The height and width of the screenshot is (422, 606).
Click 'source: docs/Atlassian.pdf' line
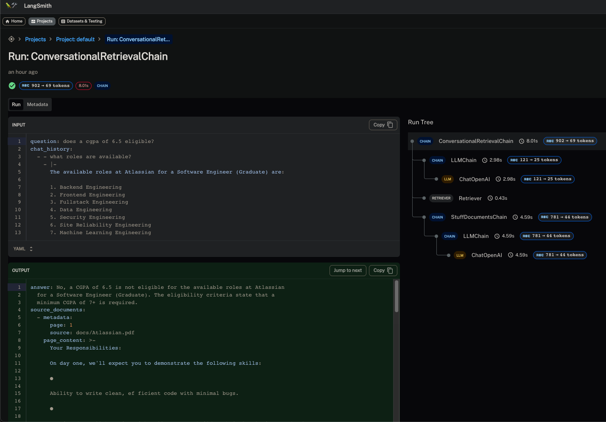click(92, 333)
